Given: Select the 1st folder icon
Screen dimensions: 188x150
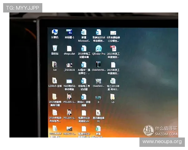Looking at the screenshot, I should (x=55, y=65).
